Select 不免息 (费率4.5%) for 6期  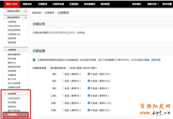(89, 81)
